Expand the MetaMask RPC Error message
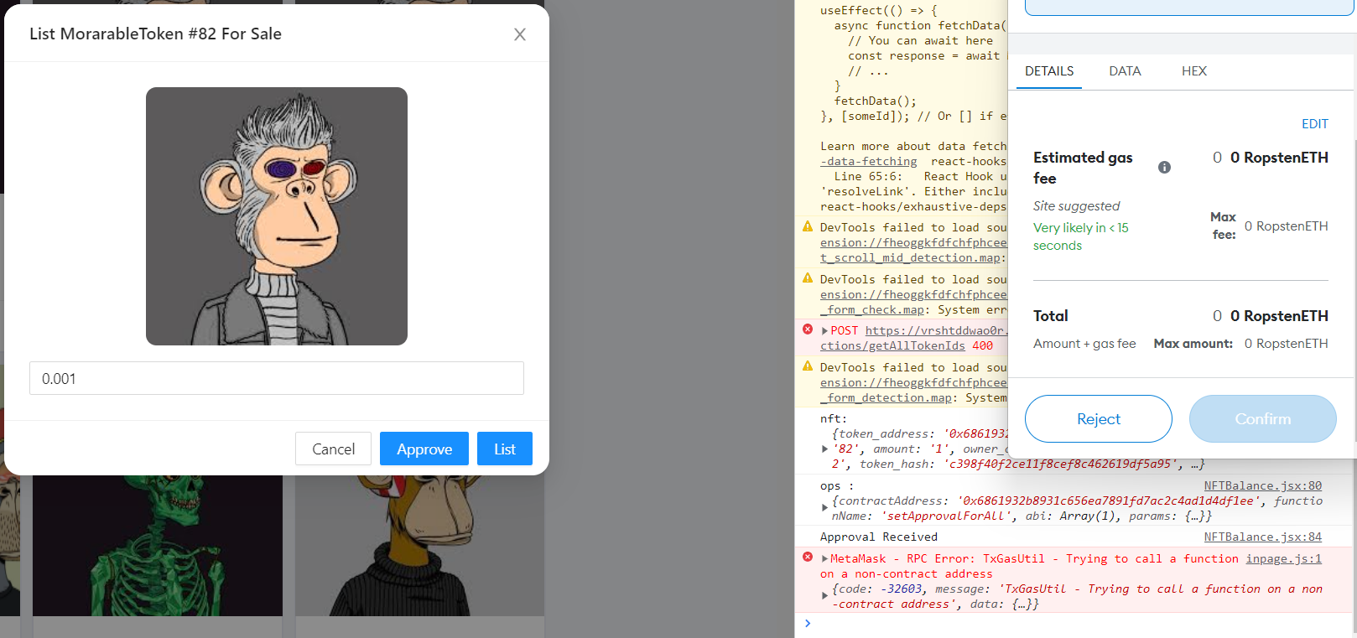This screenshot has height=638, width=1357. point(824,559)
